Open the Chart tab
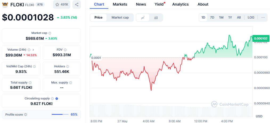This screenshot has width=270, height=123. 99,4
